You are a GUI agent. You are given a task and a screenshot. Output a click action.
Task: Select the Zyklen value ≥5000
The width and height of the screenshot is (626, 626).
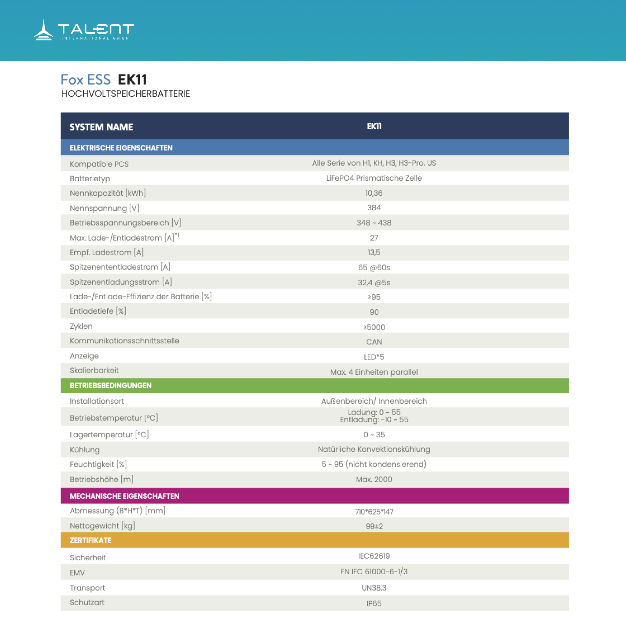pos(374,327)
